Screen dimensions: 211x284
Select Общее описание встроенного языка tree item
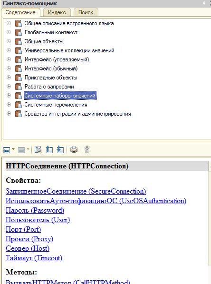[69, 23]
